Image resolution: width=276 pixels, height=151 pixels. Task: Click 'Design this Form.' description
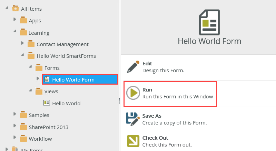163,71
